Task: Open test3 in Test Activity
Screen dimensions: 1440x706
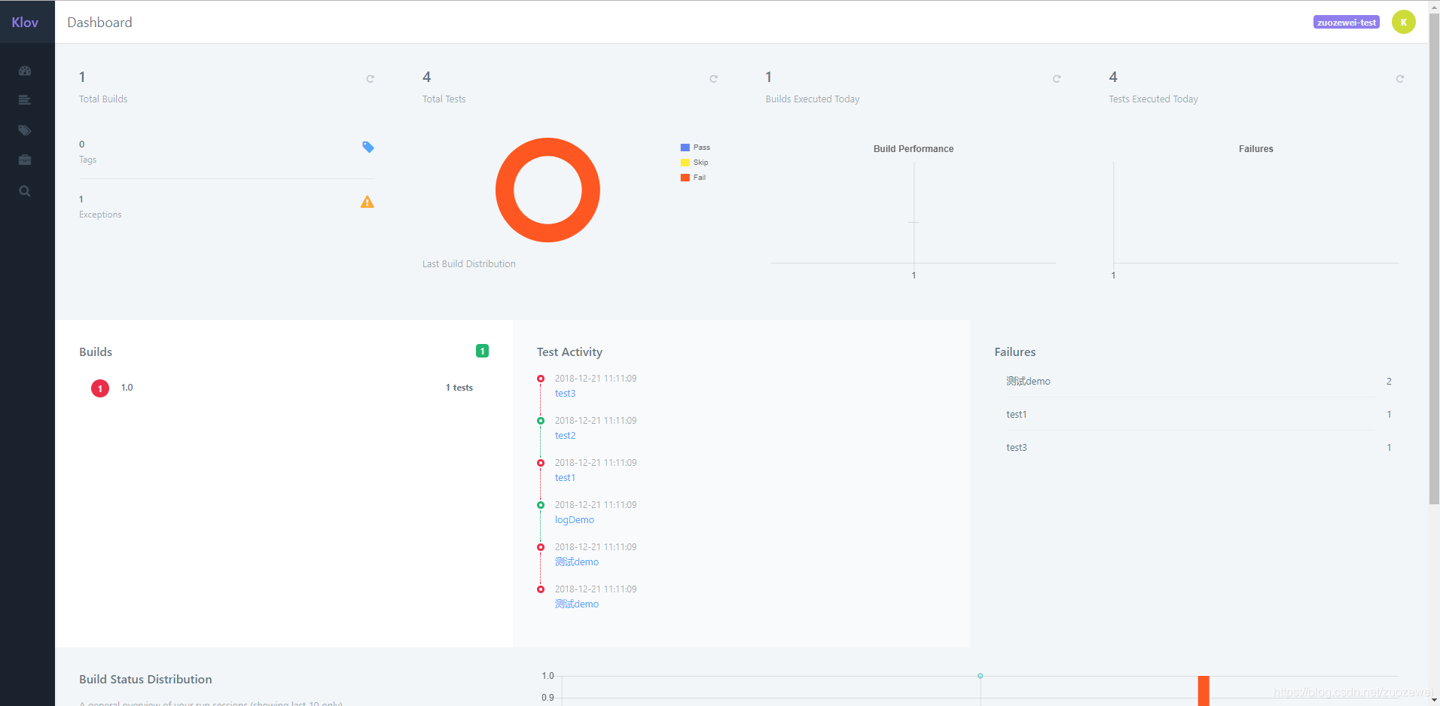Action: 565,394
